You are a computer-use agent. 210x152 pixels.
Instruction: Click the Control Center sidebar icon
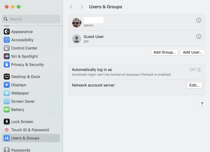pyautogui.click(x=7, y=48)
